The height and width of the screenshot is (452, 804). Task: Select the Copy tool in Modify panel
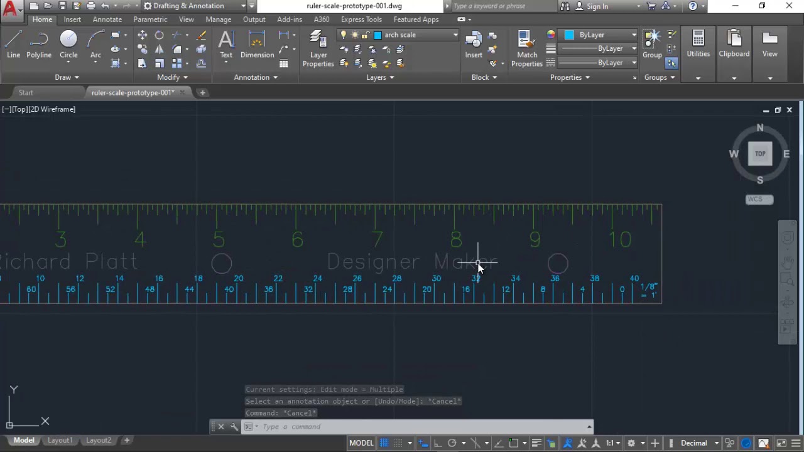(x=143, y=50)
